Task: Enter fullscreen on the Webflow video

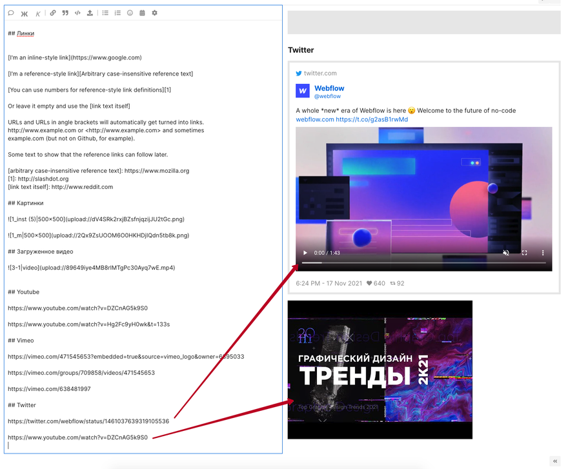Action: [524, 253]
